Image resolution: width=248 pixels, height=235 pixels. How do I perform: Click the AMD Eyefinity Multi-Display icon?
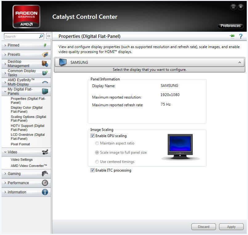(45, 82)
